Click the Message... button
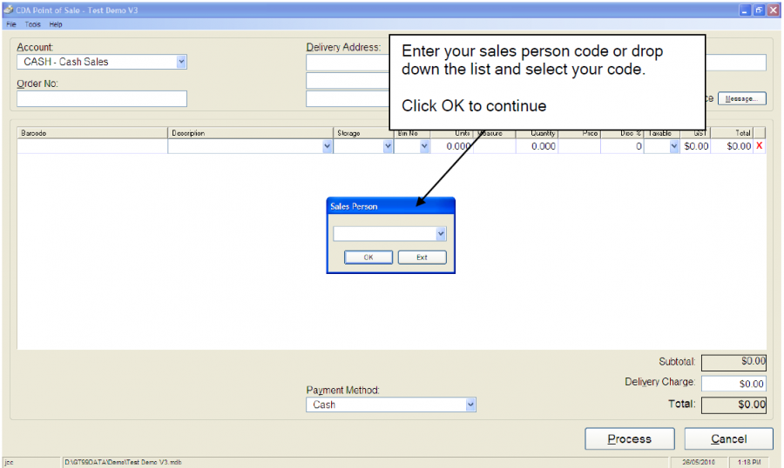 click(741, 99)
